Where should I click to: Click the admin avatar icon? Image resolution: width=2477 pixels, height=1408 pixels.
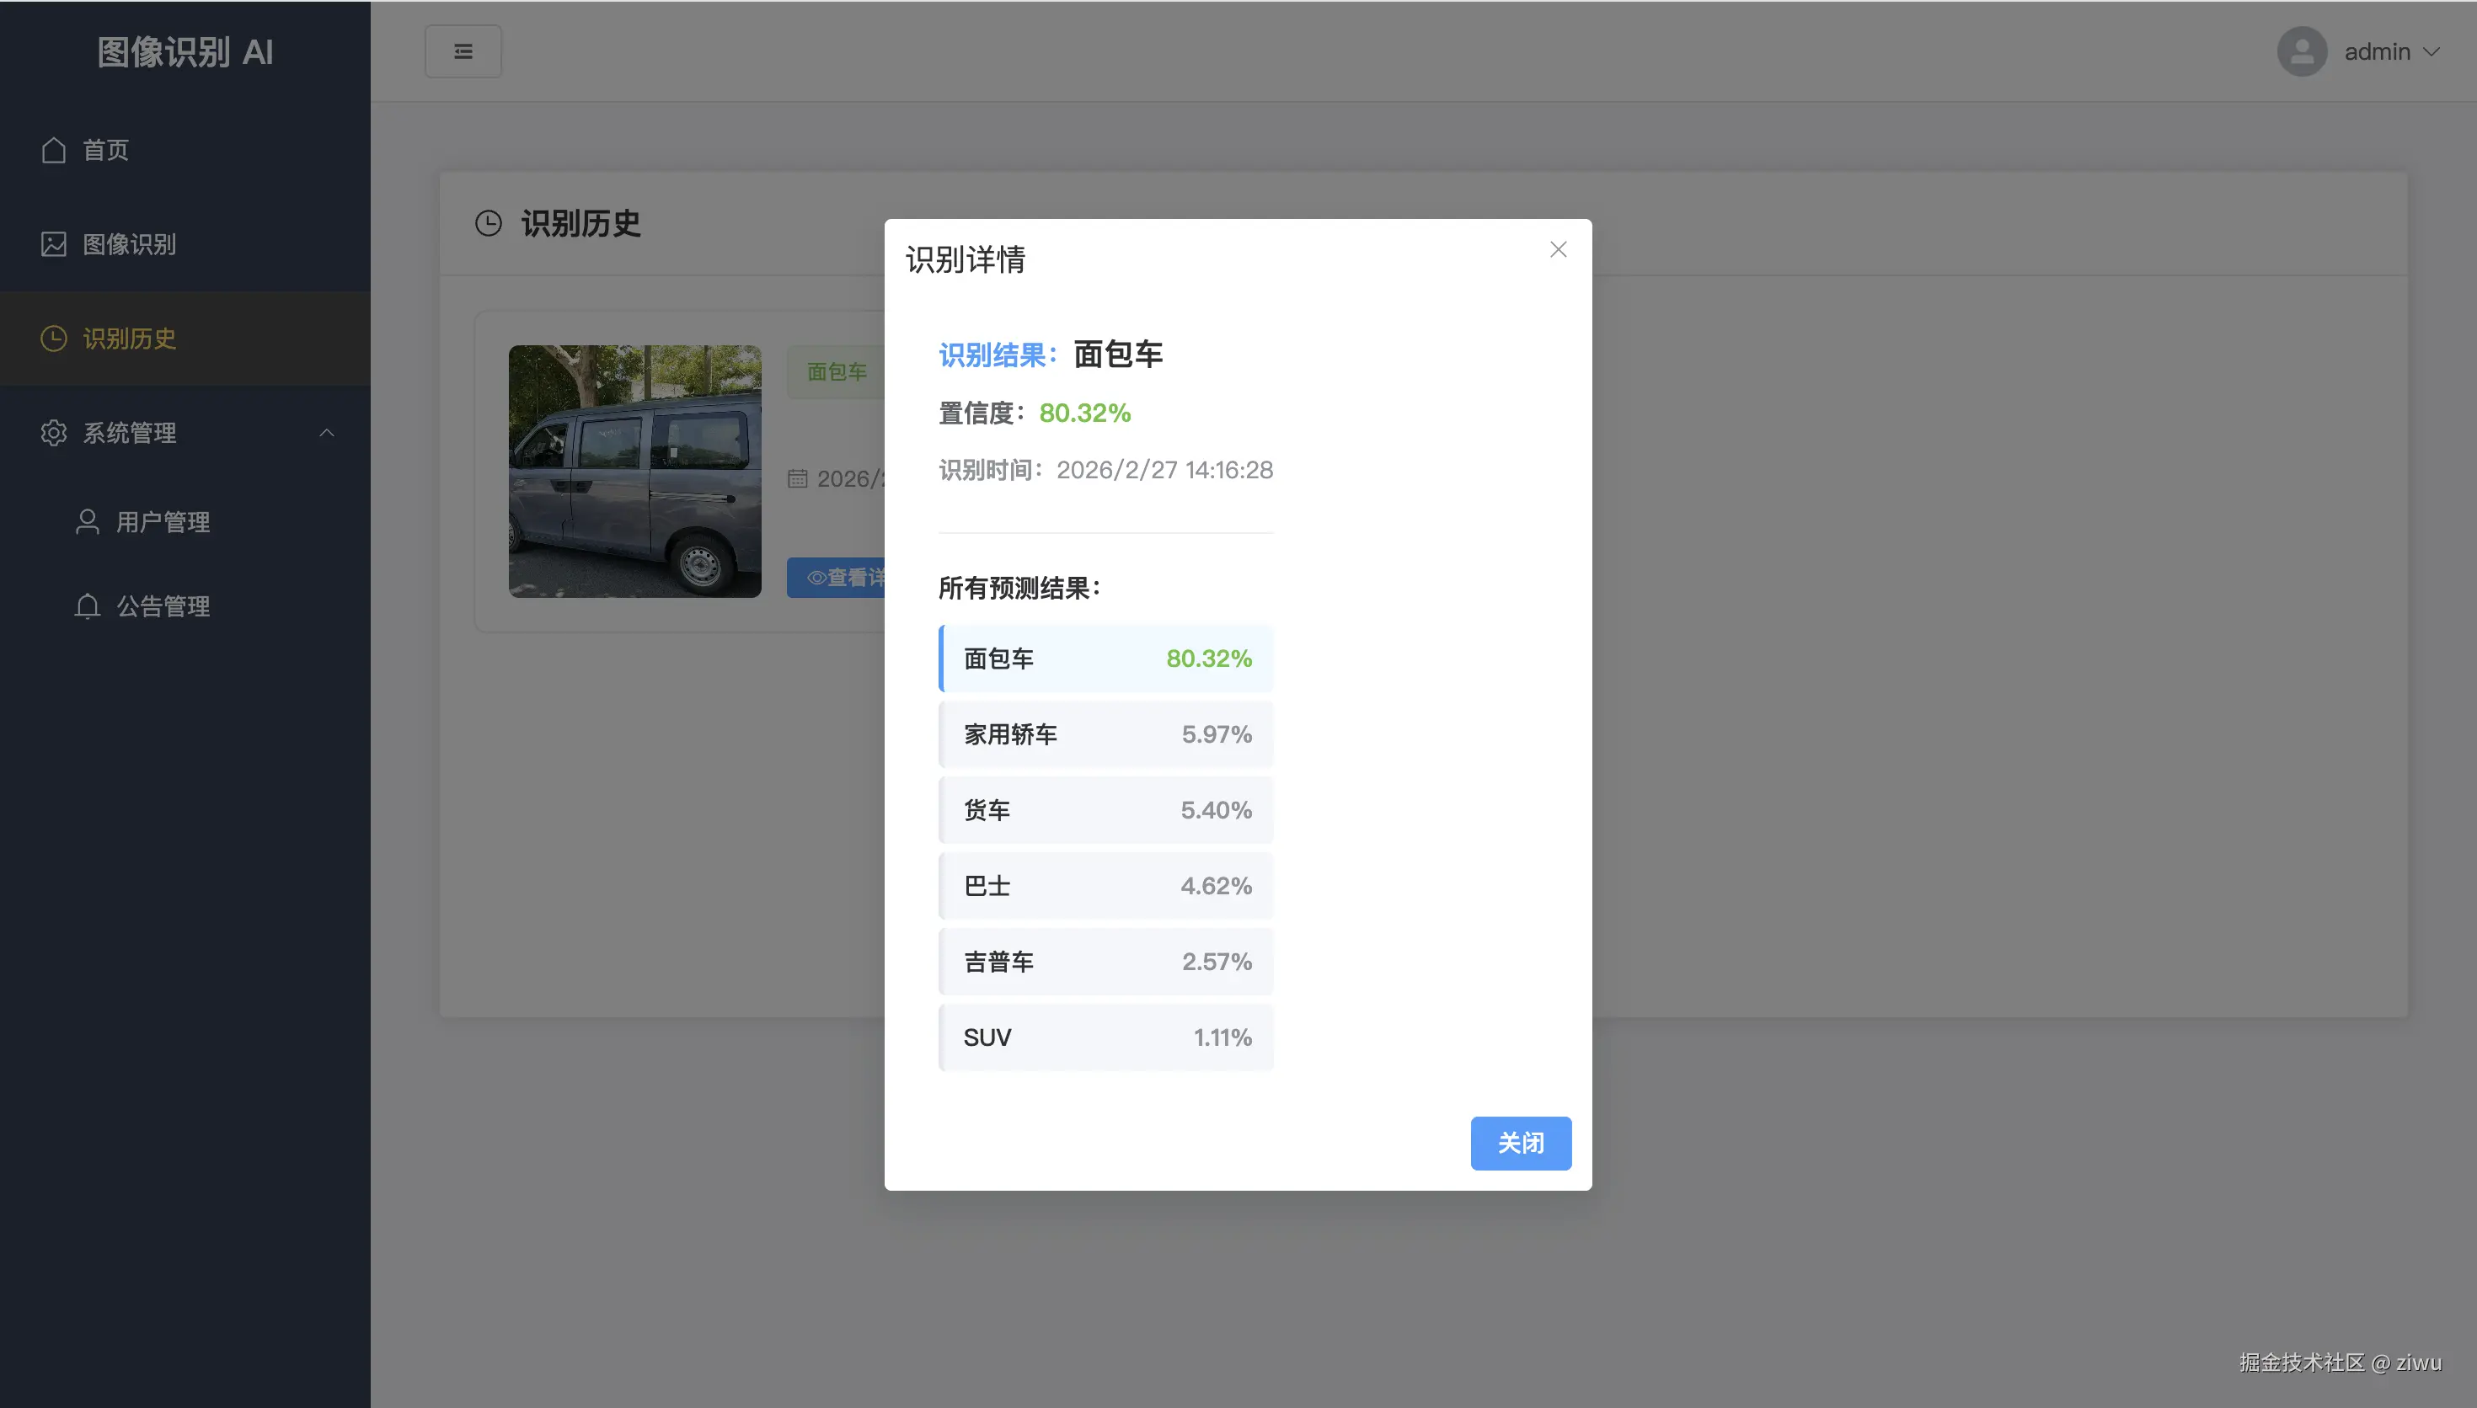(x=2303, y=51)
